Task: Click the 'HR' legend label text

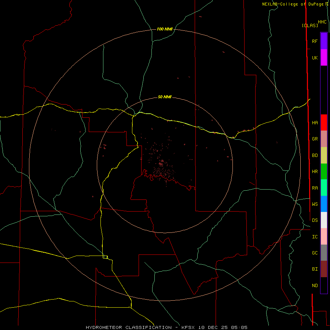Action: point(315,172)
